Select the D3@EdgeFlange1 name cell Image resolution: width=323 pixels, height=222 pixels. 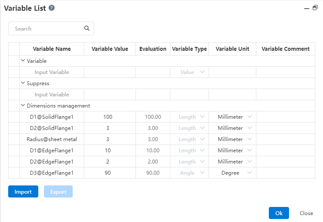[x=52, y=173]
